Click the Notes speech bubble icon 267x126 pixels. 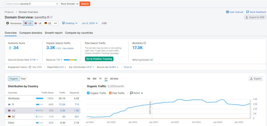point(131,93)
